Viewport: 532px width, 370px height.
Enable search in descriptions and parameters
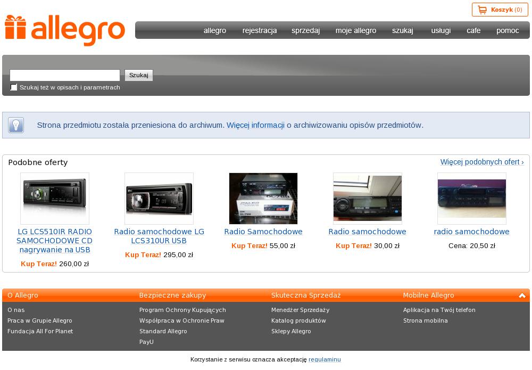(14, 87)
